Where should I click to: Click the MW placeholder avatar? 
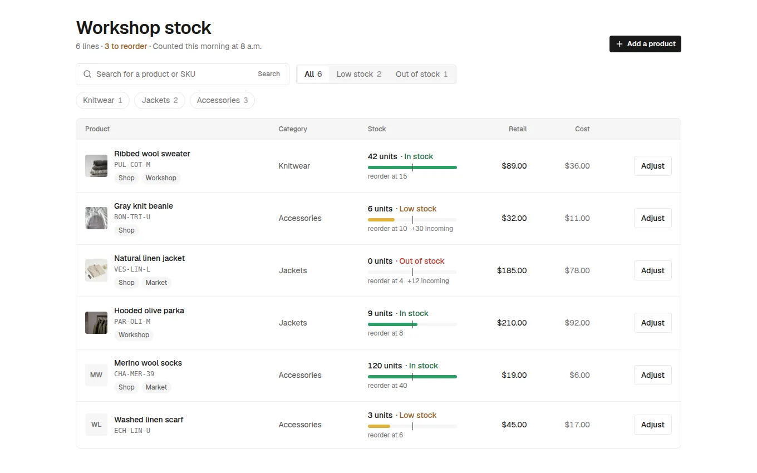96,375
